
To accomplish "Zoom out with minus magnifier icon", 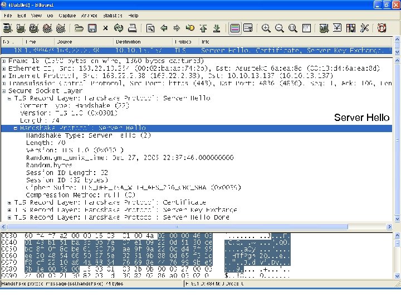I will tap(279, 28).
